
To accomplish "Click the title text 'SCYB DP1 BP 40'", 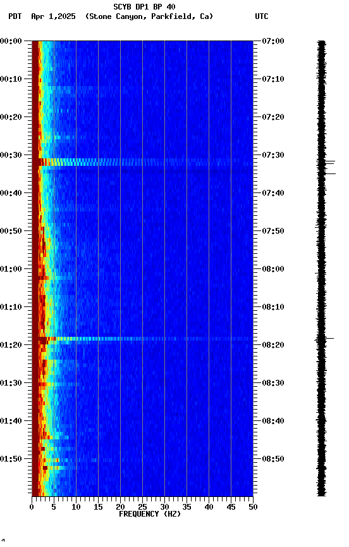I will click(x=144, y=7).
